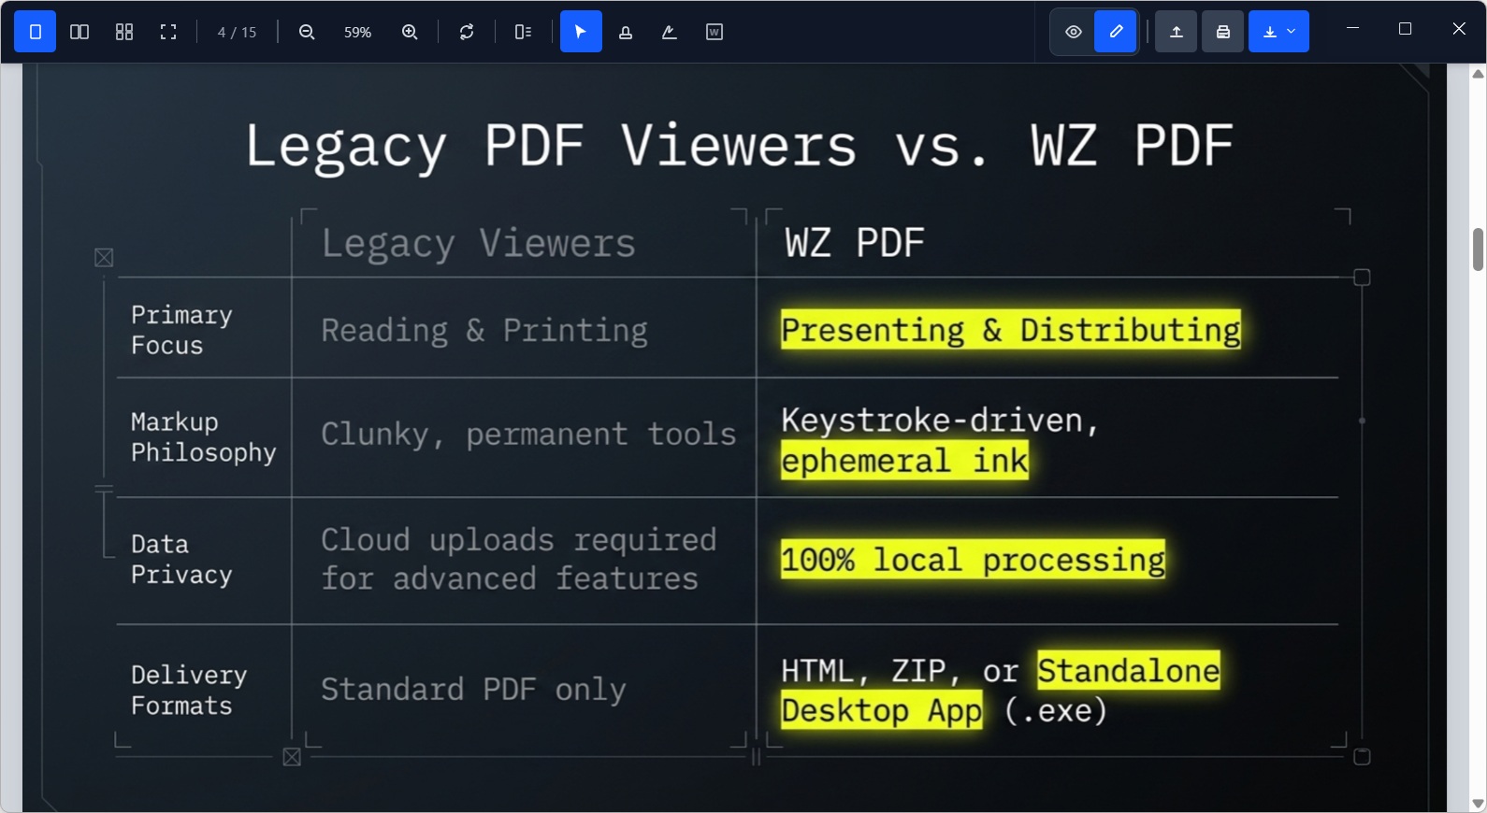1487x813 pixels.
Task: Click the Data Privacy row label
Action: [181, 559]
